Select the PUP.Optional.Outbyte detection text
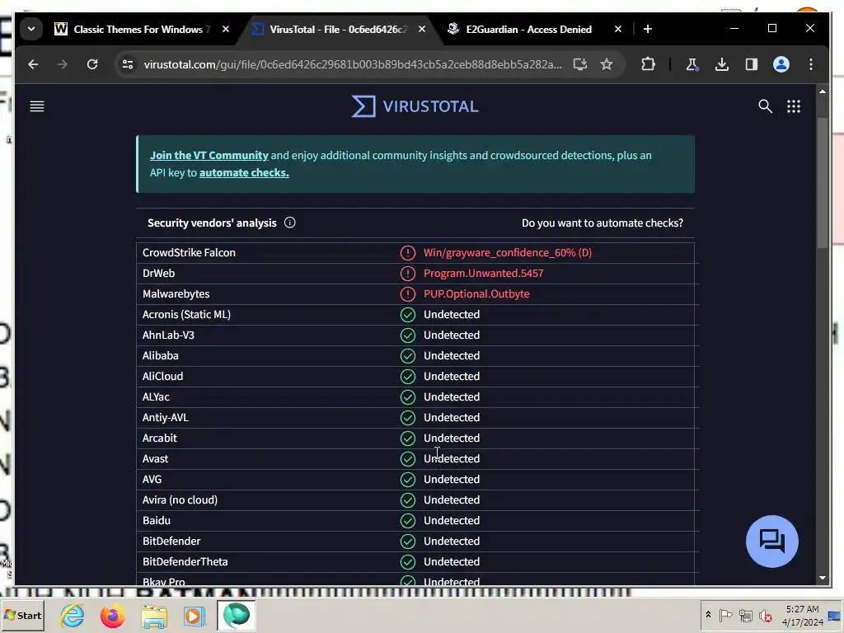Image resolution: width=844 pixels, height=633 pixels. click(x=476, y=294)
